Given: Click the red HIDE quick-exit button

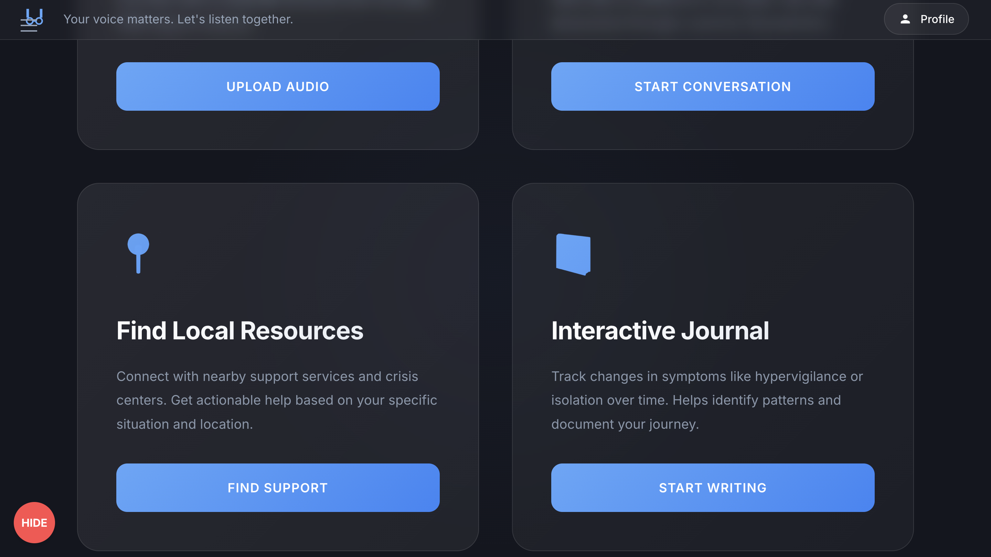Looking at the screenshot, I should point(34,522).
